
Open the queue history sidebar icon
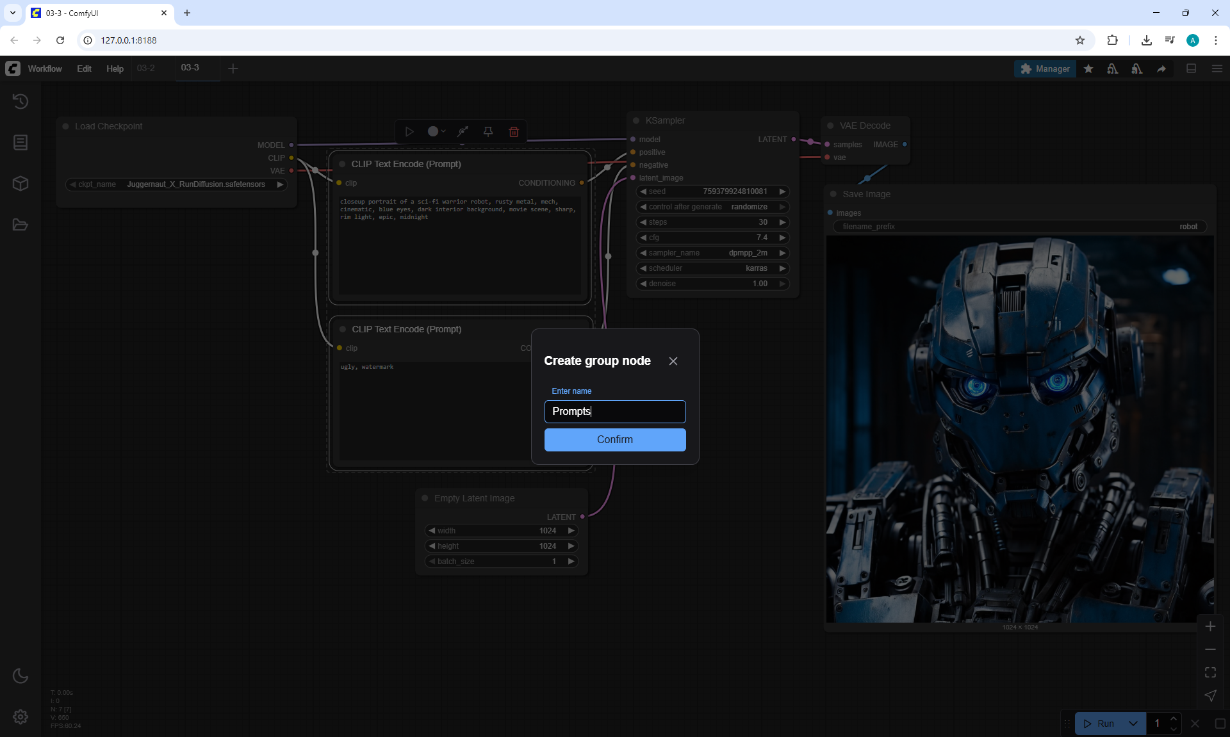coord(20,101)
